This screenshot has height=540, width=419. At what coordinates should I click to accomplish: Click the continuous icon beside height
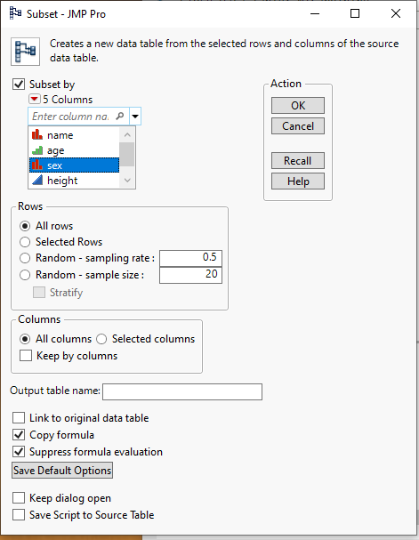pos(37,180)
